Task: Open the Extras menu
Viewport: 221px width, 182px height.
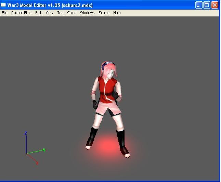Action: pos(104,13)
